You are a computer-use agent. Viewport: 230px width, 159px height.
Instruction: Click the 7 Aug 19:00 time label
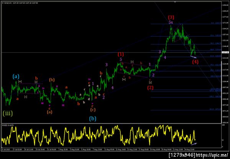pos(97,149)
